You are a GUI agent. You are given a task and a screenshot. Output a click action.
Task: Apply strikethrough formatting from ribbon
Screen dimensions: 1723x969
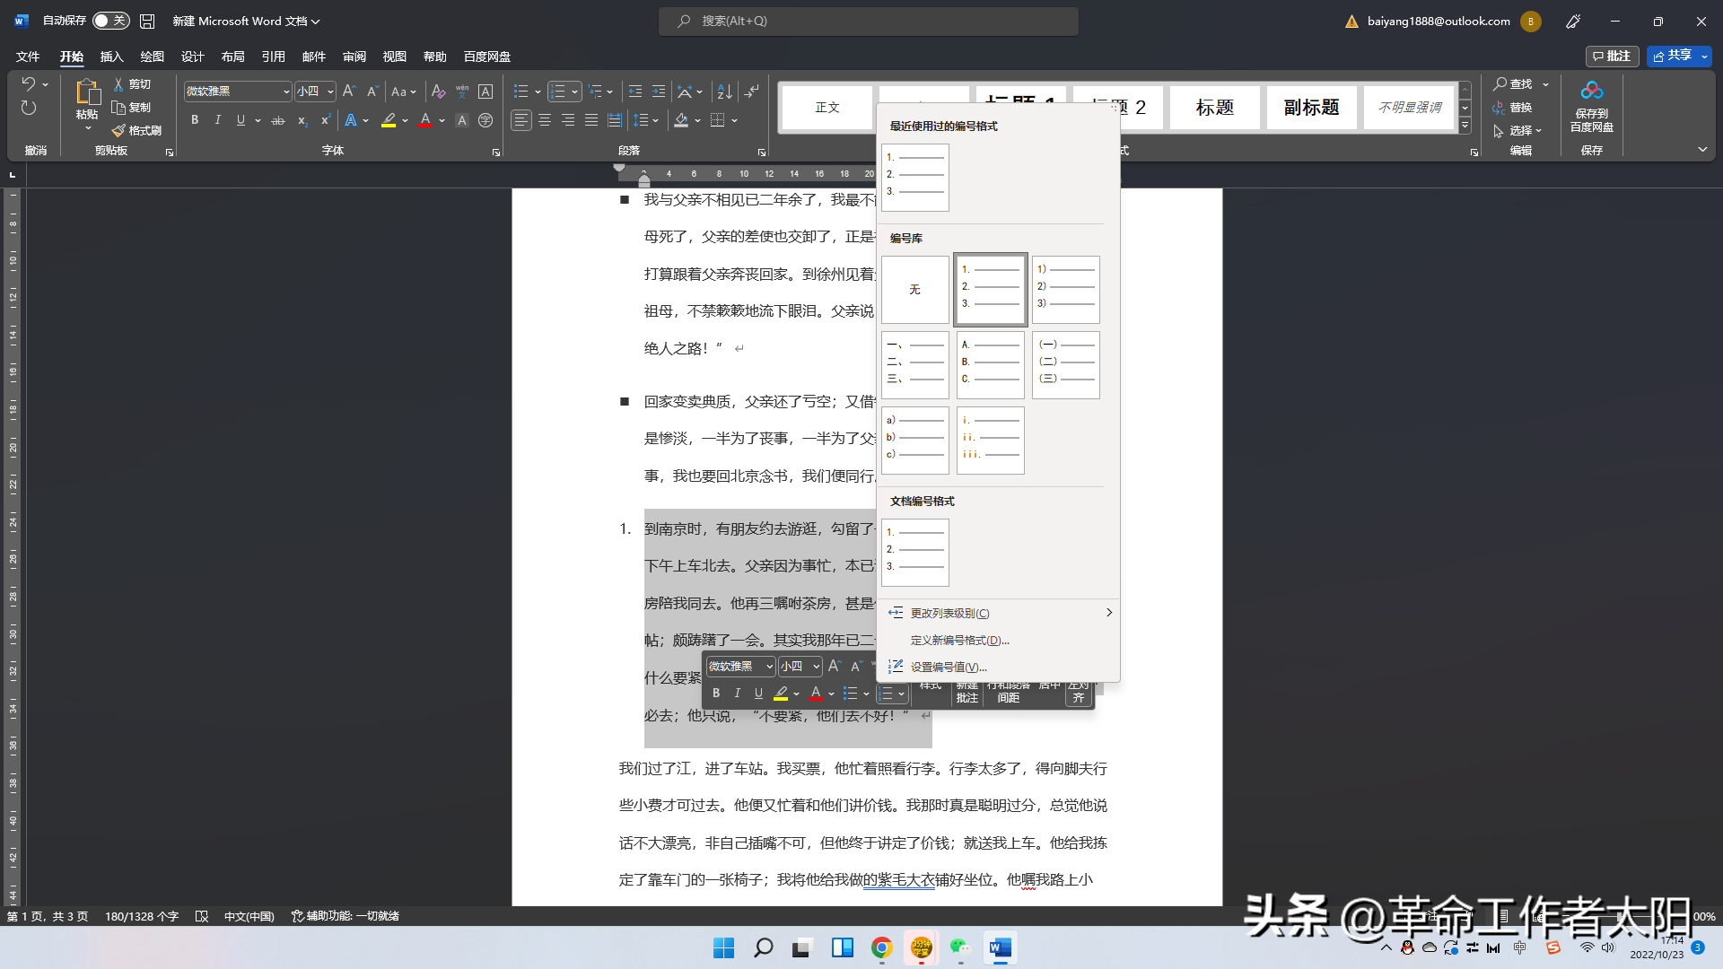click(x=278, y=120)
